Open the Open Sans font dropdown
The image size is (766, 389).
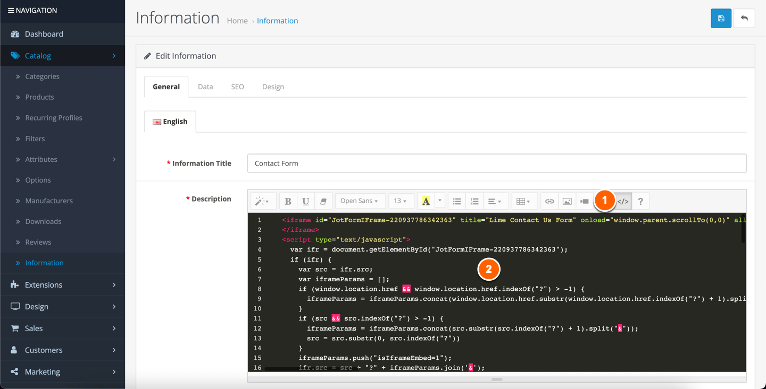pos(360,201)
